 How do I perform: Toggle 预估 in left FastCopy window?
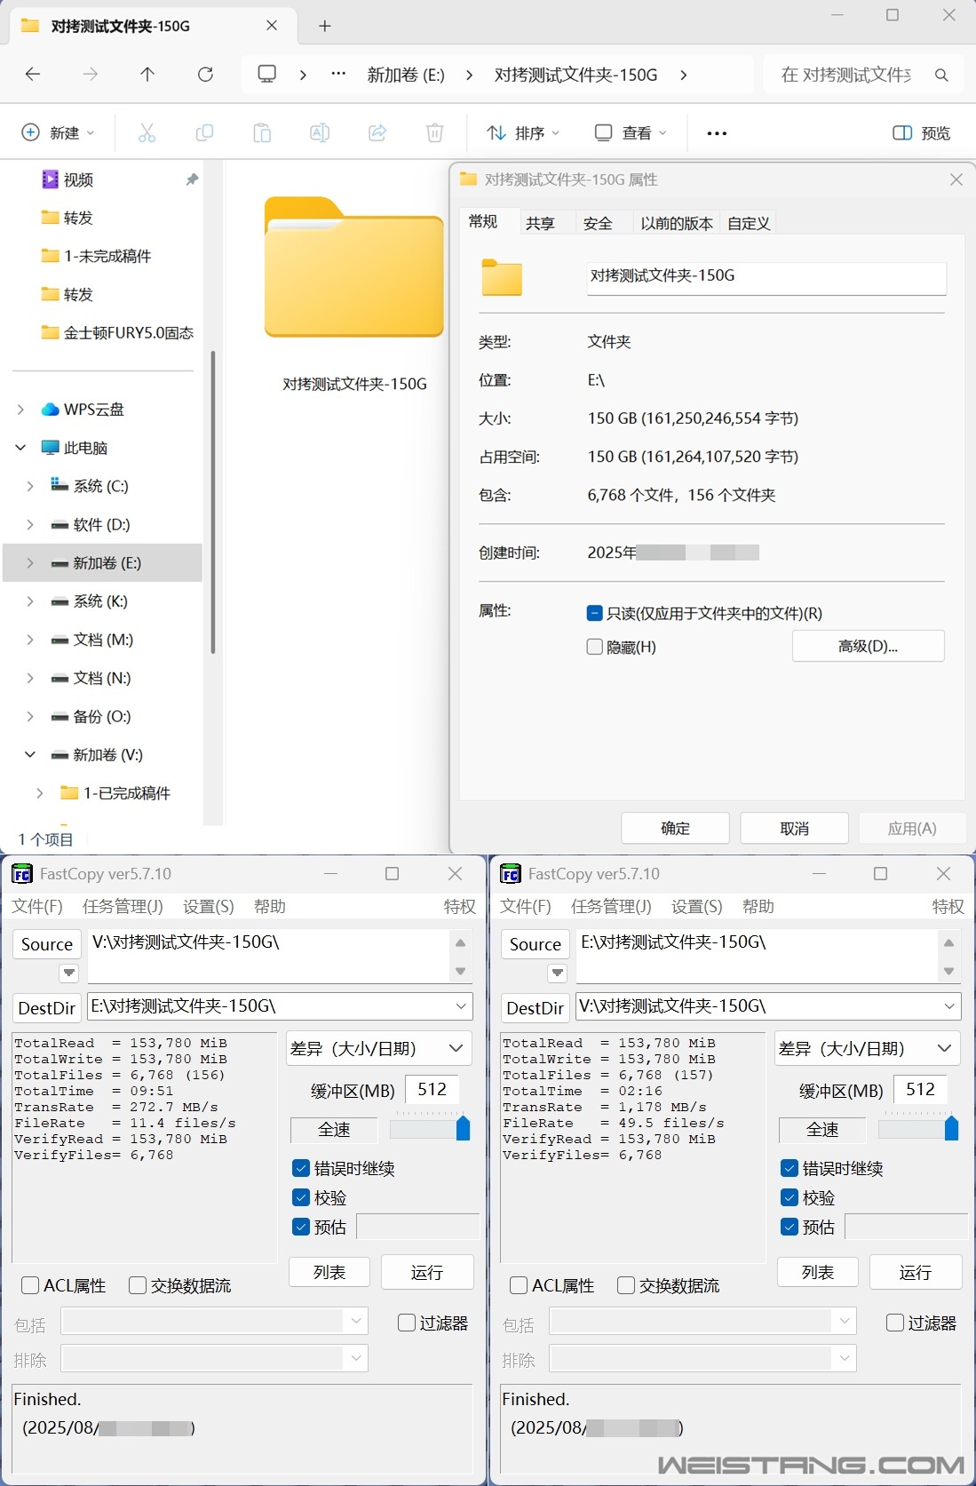[301, 1227]
